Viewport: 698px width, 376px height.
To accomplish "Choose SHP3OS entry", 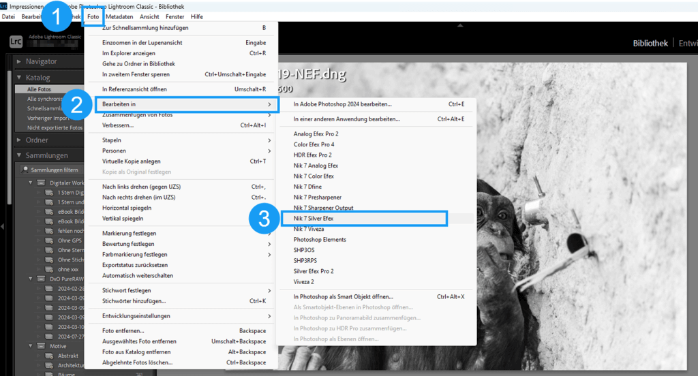I will tap(378, 251).
